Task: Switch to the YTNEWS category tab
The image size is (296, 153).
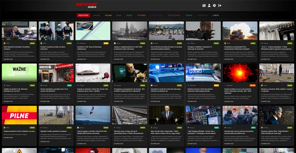Action: tap(189, 15)
